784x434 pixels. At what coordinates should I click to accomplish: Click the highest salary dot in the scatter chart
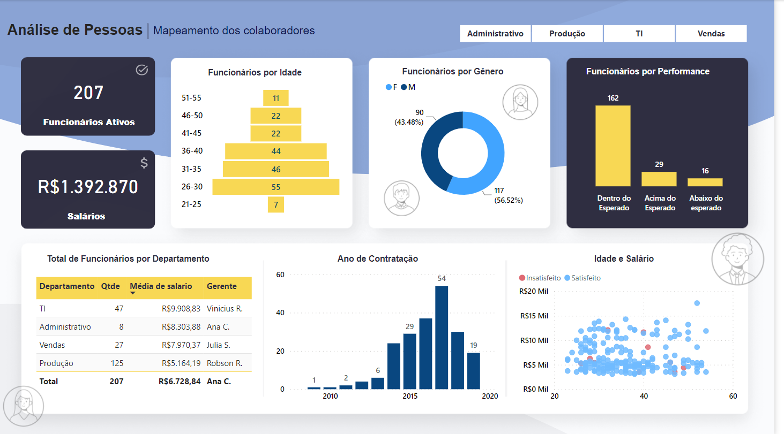coord(697,303)
